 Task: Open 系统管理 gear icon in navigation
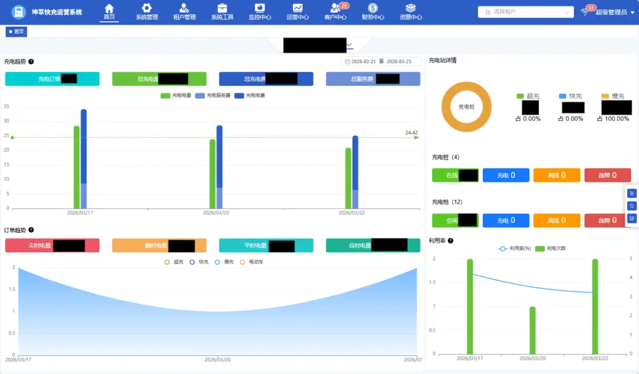147,8
